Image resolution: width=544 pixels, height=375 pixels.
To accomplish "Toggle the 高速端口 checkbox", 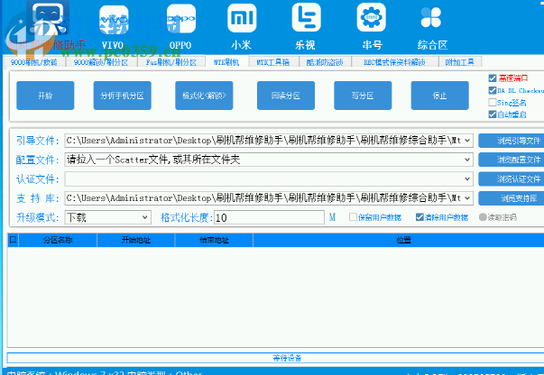I will 492,78.
